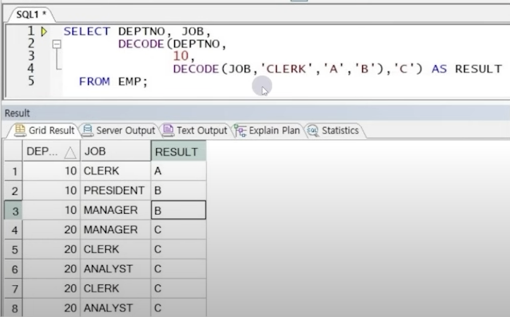The width and height of the screenshot is (510, 317).
Task: Click the selected RESULT cell B in row 3
Action: click(x=179, y=210)
